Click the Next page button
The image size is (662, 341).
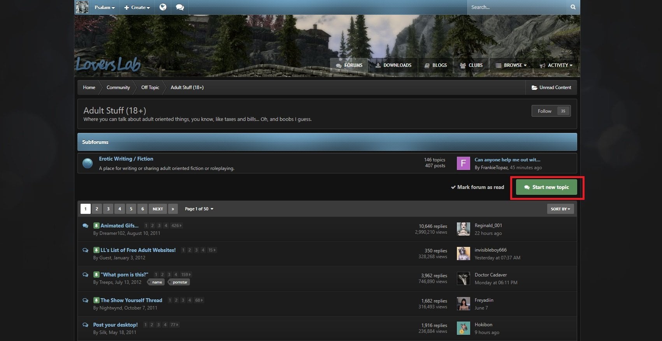coord(158,209)
